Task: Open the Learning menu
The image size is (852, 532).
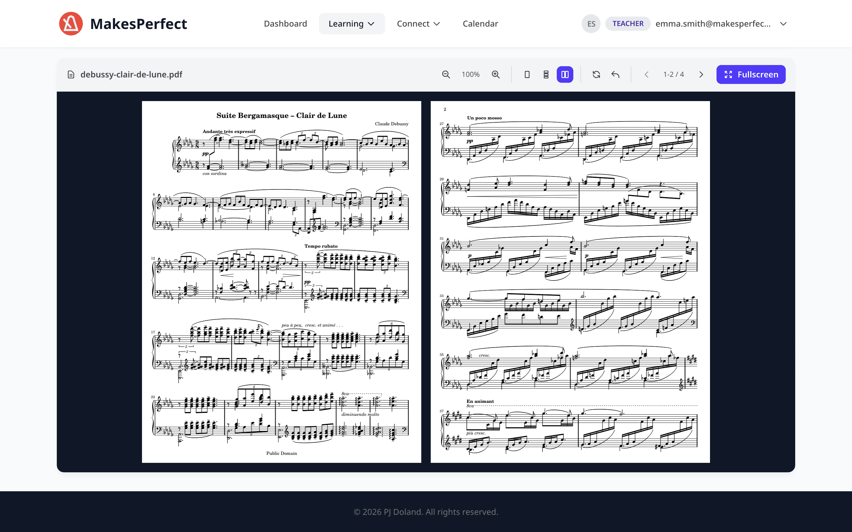Action: (x=352, y=24)
